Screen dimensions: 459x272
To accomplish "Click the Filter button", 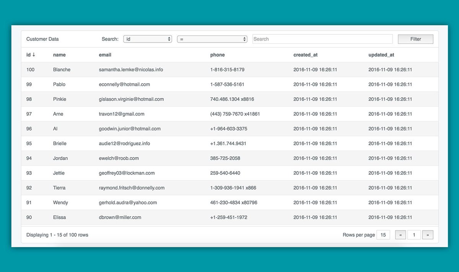I will click(x=416, y=39).
